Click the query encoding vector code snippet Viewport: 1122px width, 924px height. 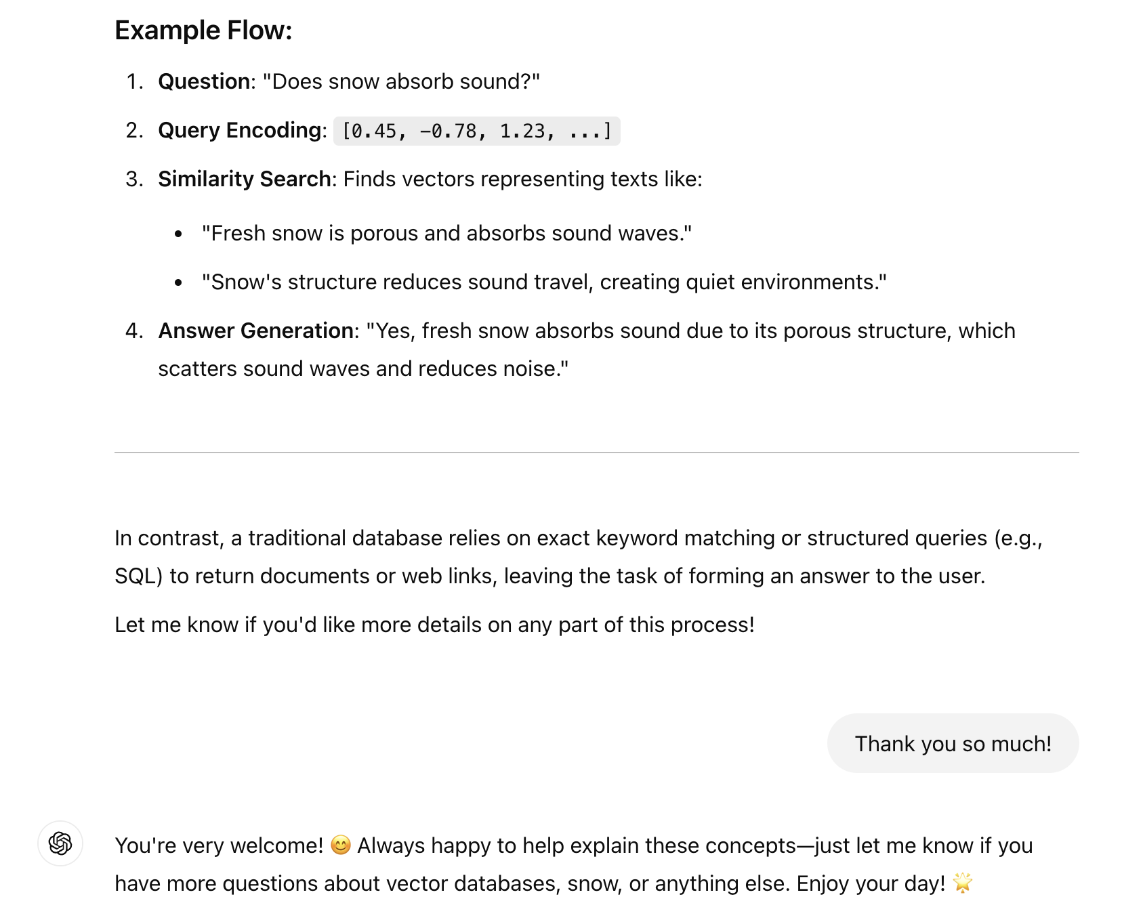point(476,131)
